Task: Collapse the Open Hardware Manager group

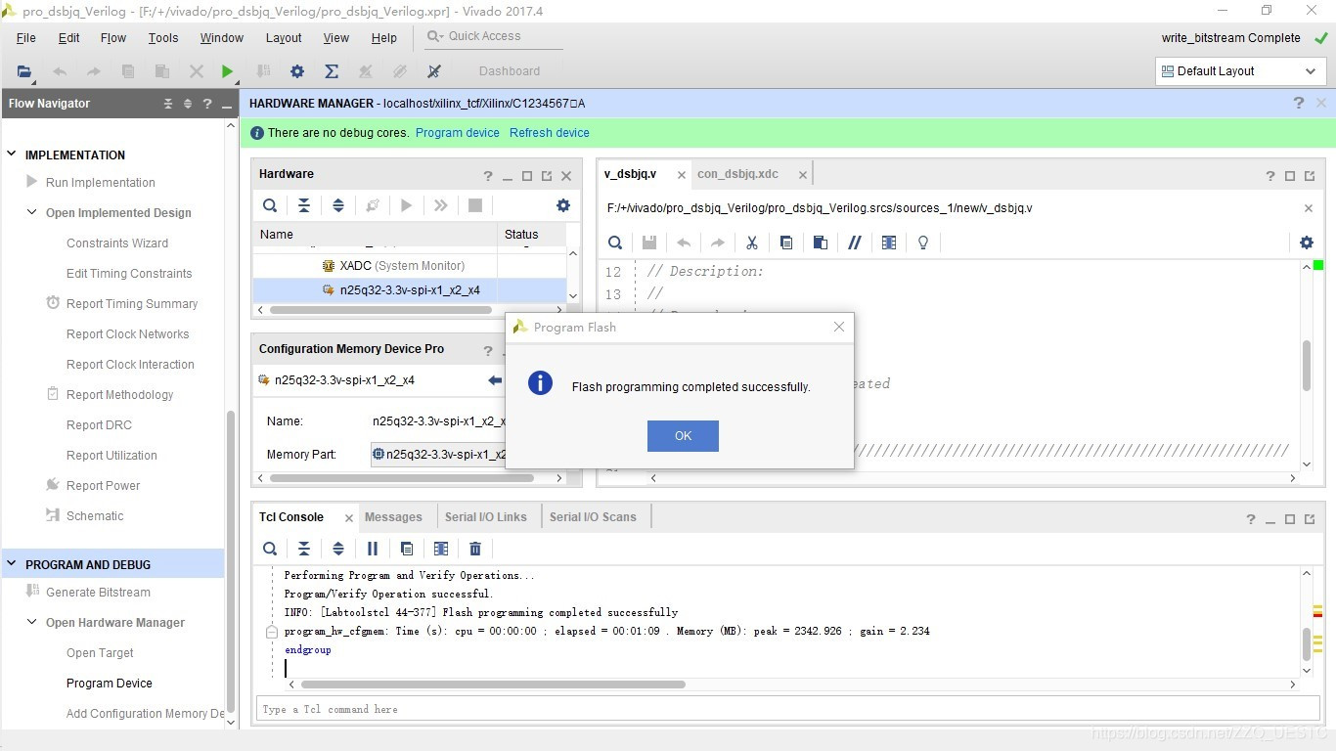Action: [32, 622]
